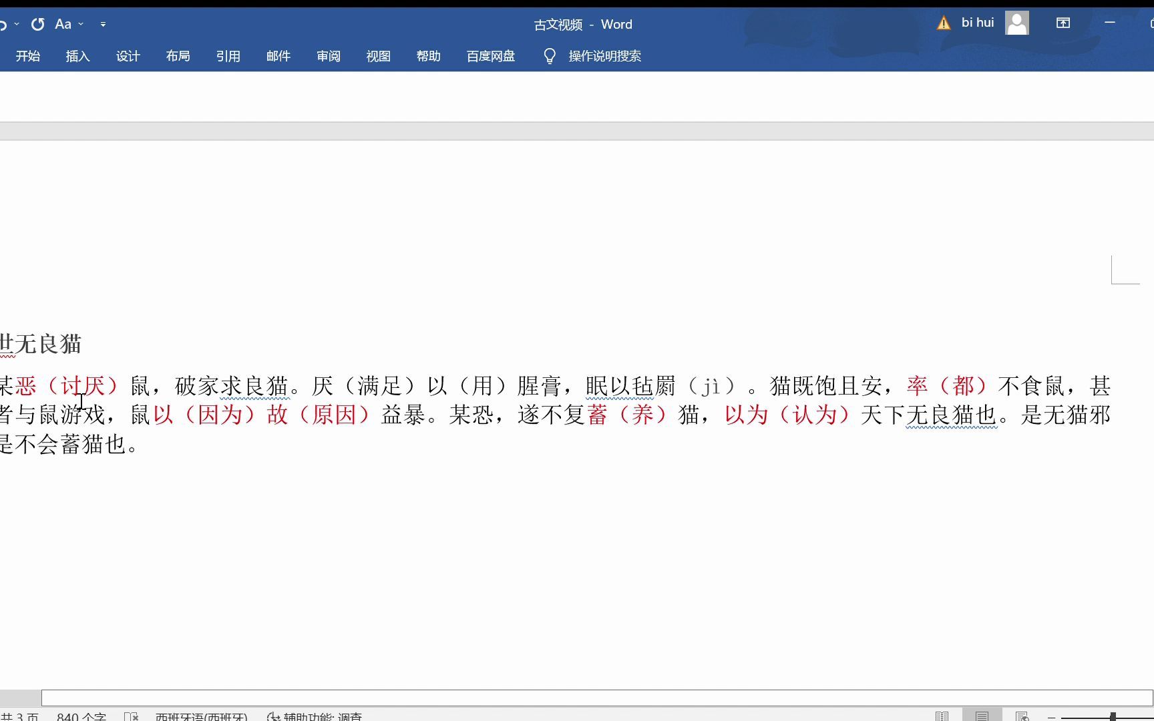Switch to Web Layout view
Screen dimensions: 1154x721
point(1022,716)
